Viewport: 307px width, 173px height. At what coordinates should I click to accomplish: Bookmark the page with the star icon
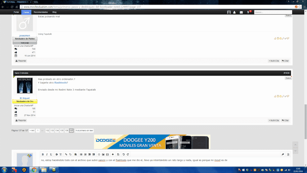[x=300, y=7]
